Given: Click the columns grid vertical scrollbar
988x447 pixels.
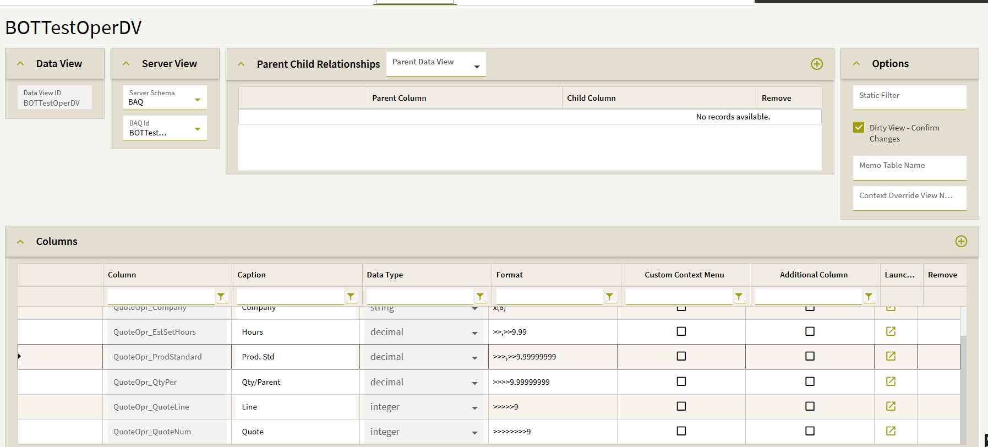Looking at the screenshot, I should point(963,385).
